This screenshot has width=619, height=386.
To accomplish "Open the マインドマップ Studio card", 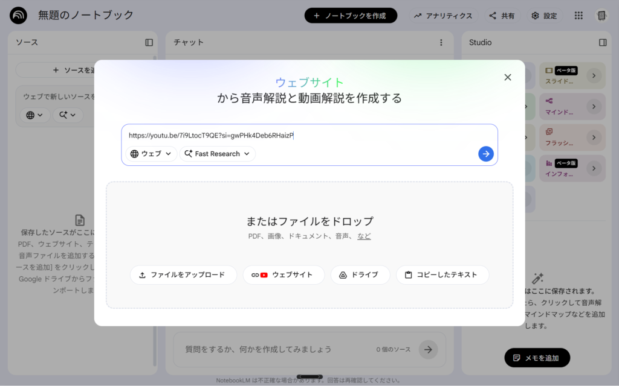I will (572, 106).
